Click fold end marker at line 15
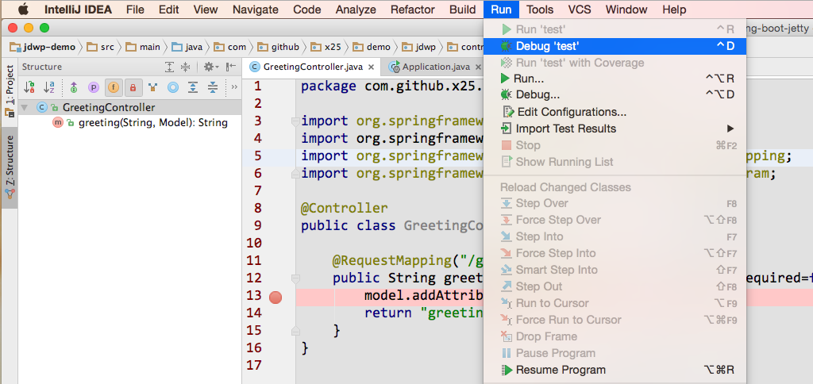The image size is (813, 384). (x=295, y=331)
